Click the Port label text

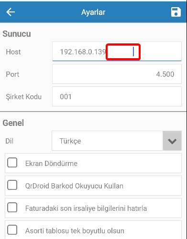pos(12,74)
